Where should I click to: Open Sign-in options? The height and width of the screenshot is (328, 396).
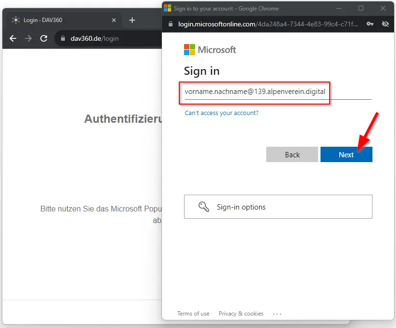[x=278, y=207]
